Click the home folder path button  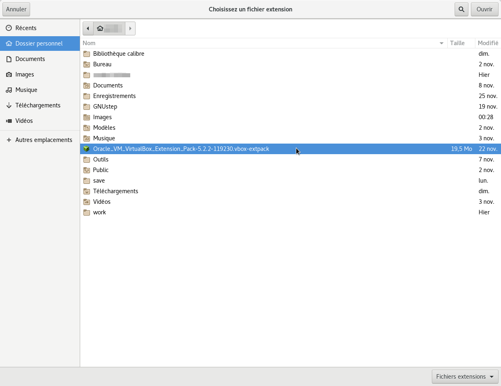[109, 28]
